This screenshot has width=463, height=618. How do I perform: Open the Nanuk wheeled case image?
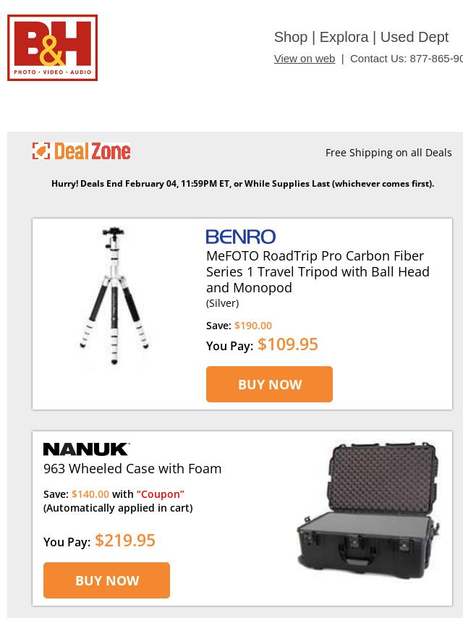tap(368, 508)
